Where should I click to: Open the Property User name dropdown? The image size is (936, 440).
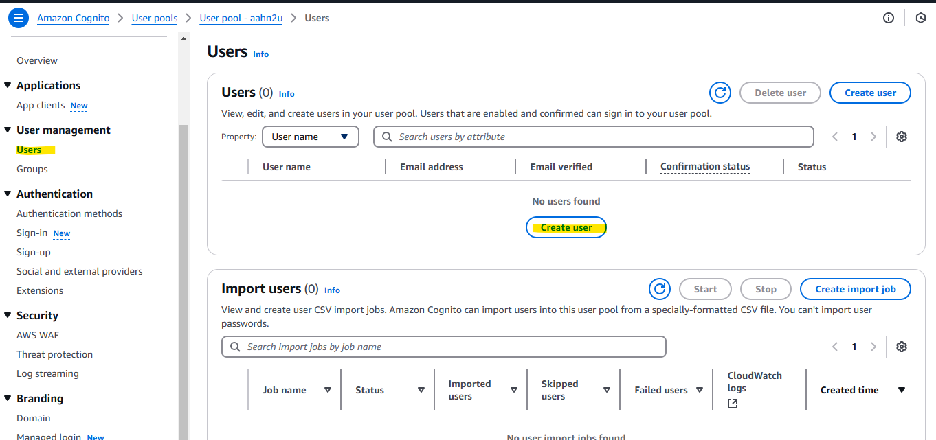pyautogui.click(x=311, y=137)
